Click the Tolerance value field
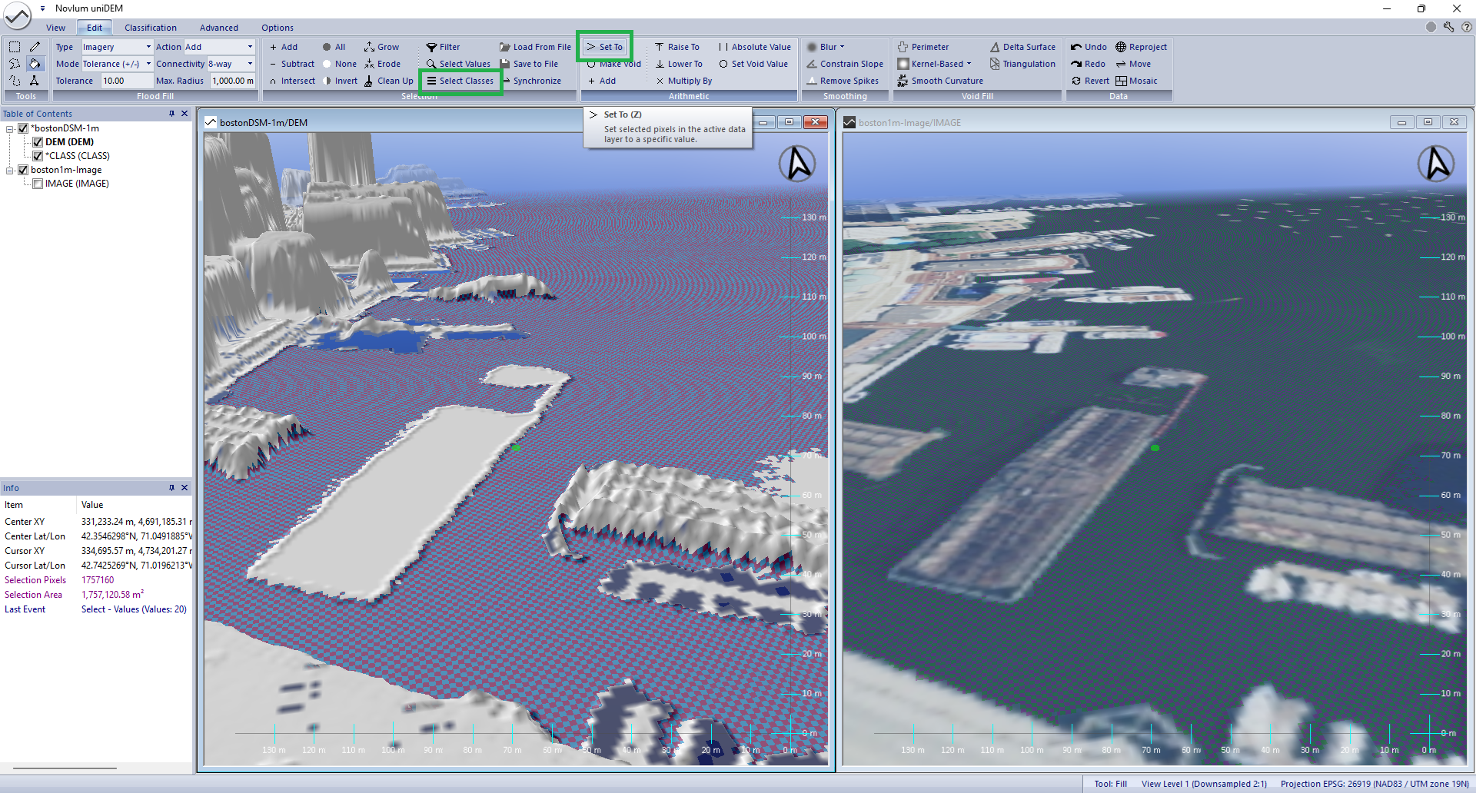Screen dimensions: 1476x793 127,81
